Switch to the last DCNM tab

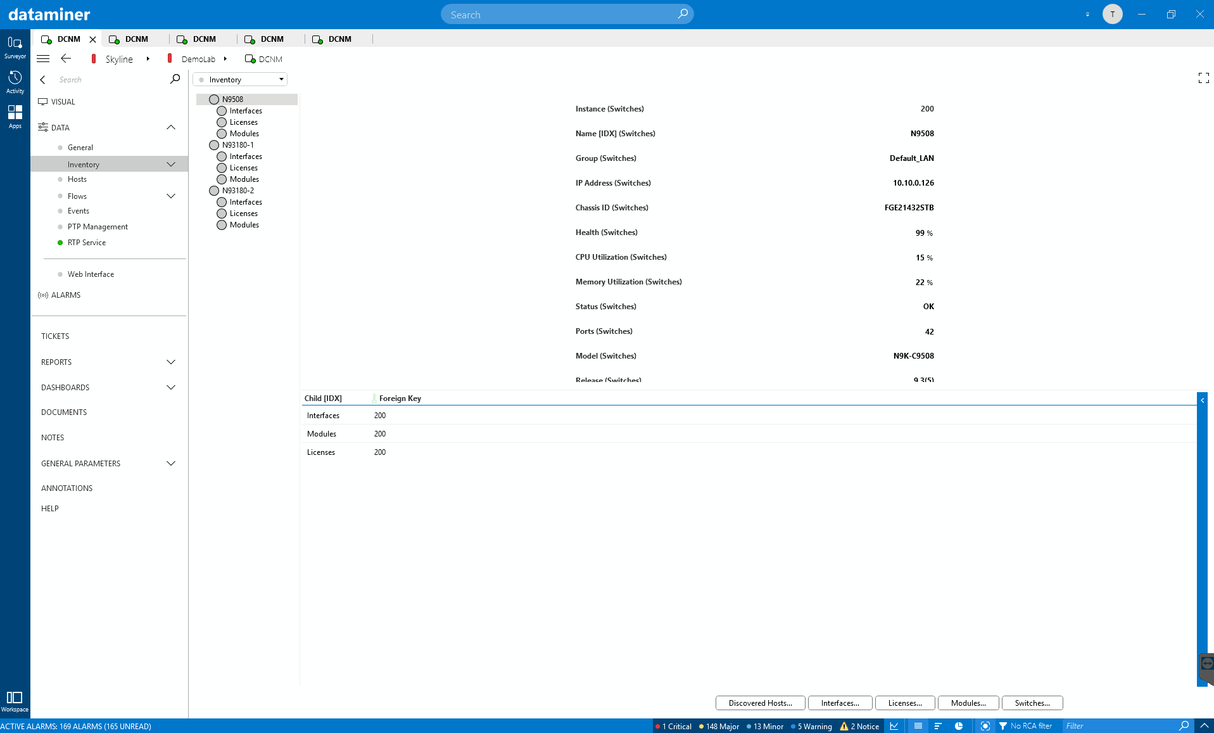[x=339, y=39]
